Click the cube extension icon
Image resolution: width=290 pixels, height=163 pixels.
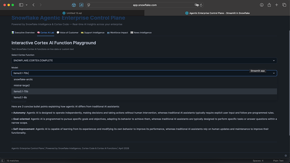coord(74,5)
